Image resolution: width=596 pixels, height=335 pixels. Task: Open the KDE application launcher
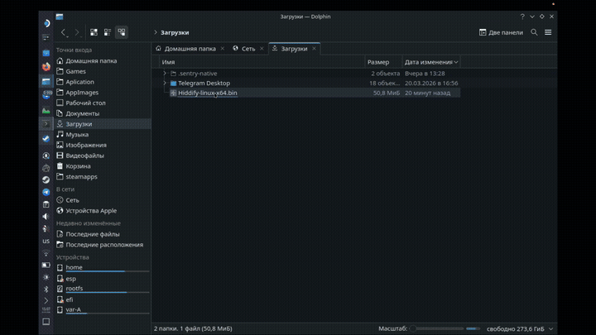46,23
